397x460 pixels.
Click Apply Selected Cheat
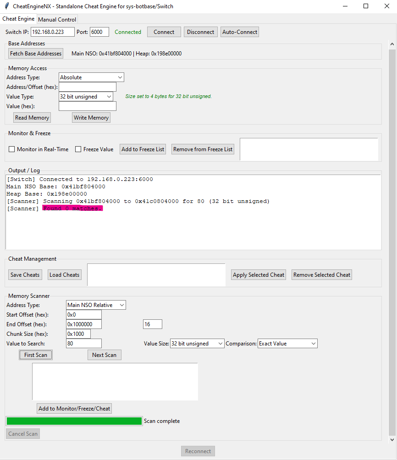pos(259,275)
